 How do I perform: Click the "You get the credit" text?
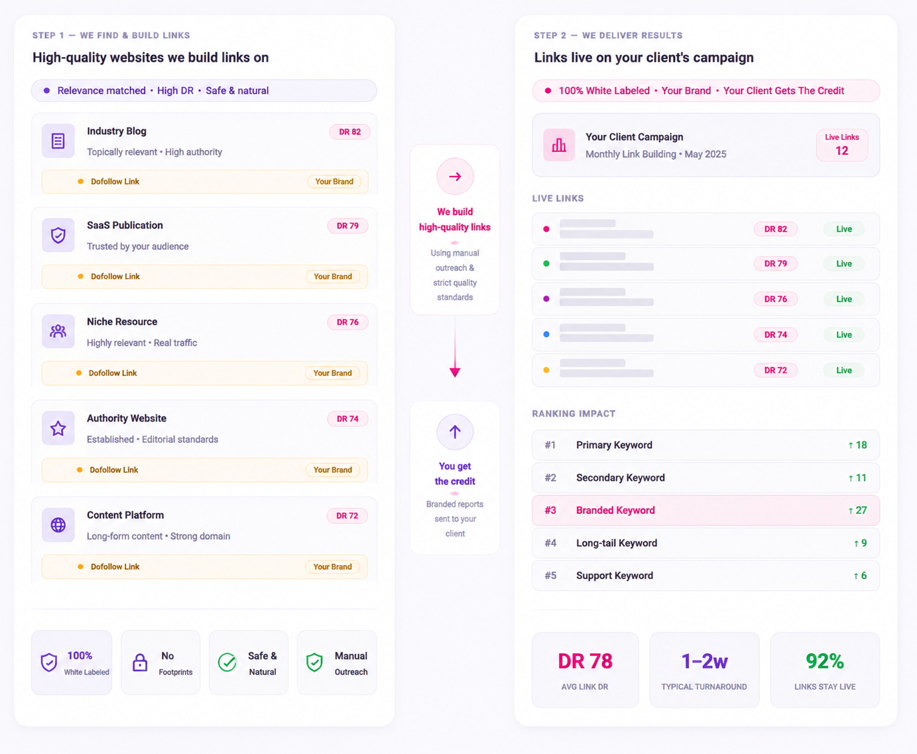coord(455,474)
